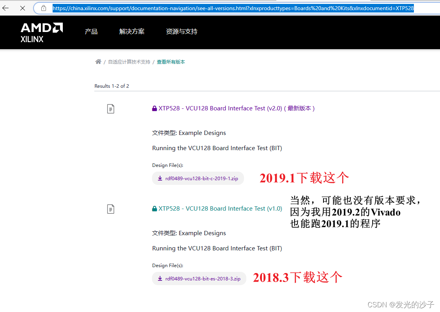Open the 解决方案 menu
This screenshot has width=440, height=312.
(132, 32)
